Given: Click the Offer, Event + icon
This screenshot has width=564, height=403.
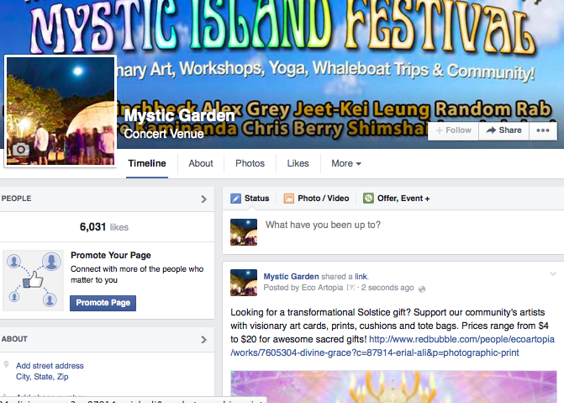Looking at the screenshot, I should (368, 199).
